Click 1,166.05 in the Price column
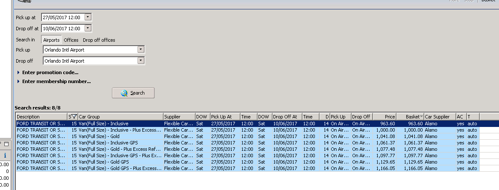The image size is (499, 190). point(385,168)
